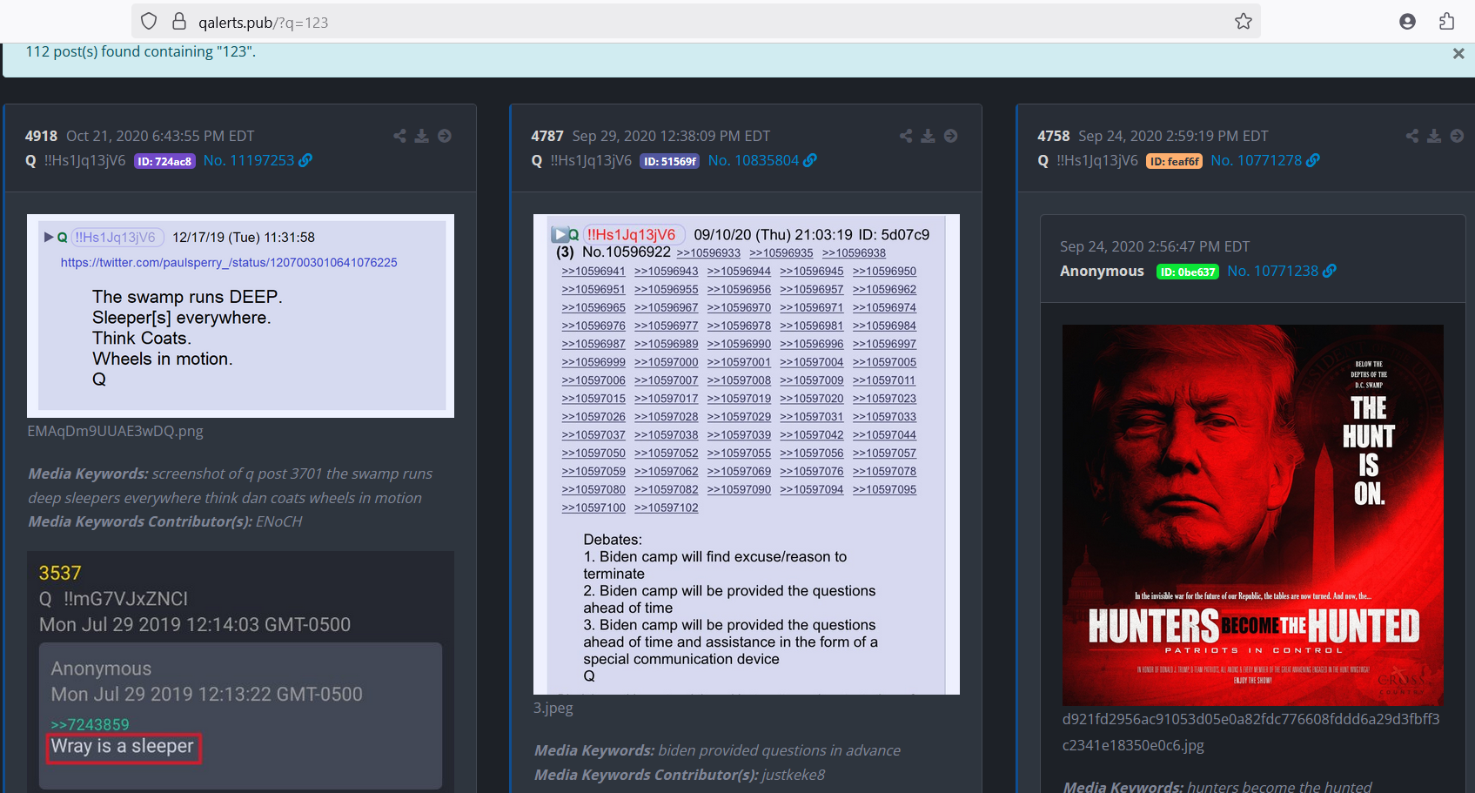Download post 4758 with its download icon
1475x793 pixels.
click(1434, 136)
